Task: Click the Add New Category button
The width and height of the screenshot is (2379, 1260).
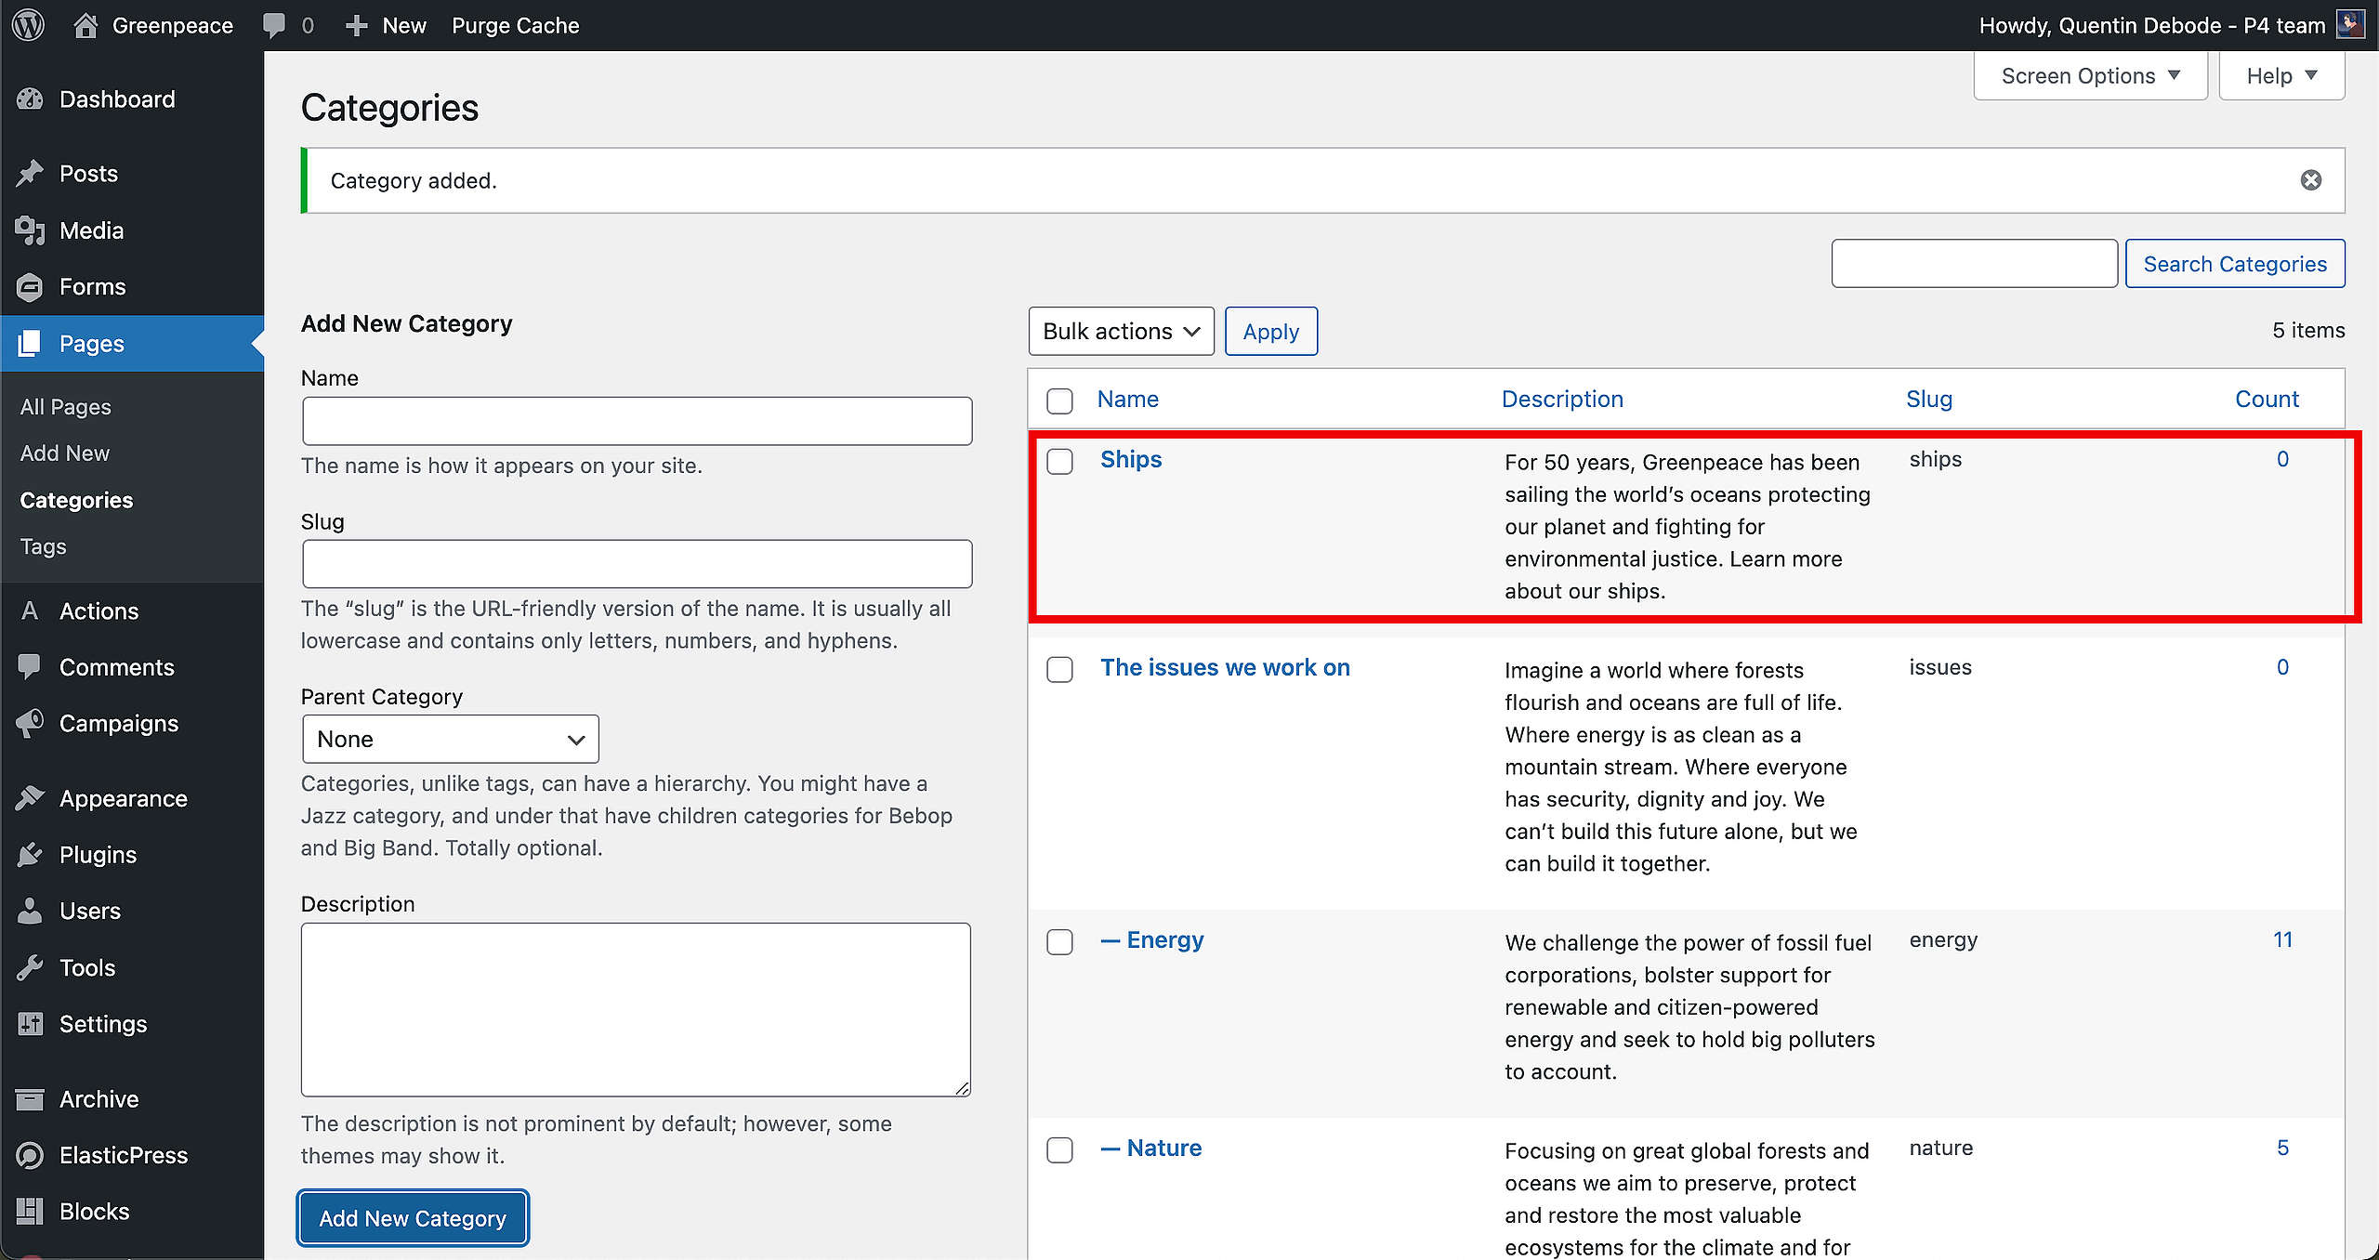Action: [x=413, y=1218]
